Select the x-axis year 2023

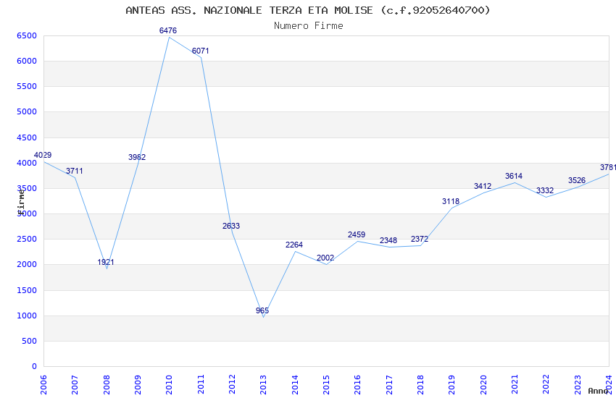[x=578, y=385]
